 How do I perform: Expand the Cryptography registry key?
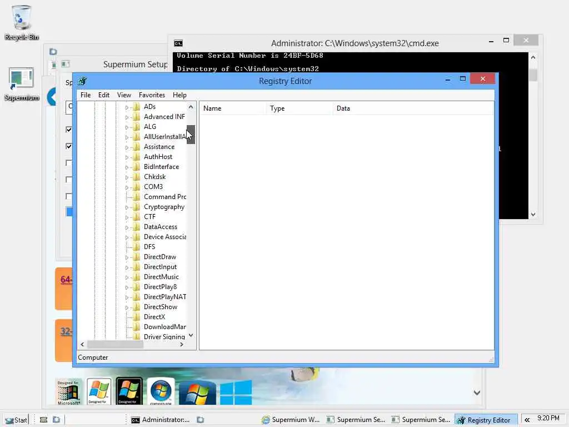[x=127, y=208]
